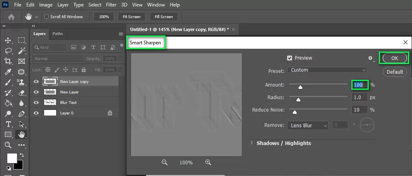Open the Kind filter dropdown
The height and width of the screenshot is (176, 412).
click(x=49, y=48)
